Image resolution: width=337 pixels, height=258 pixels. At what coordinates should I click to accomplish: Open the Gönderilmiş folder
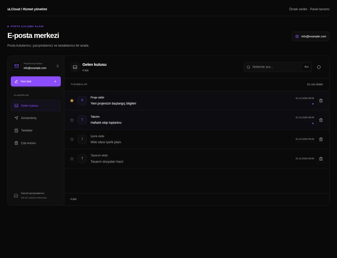[36, 118]
